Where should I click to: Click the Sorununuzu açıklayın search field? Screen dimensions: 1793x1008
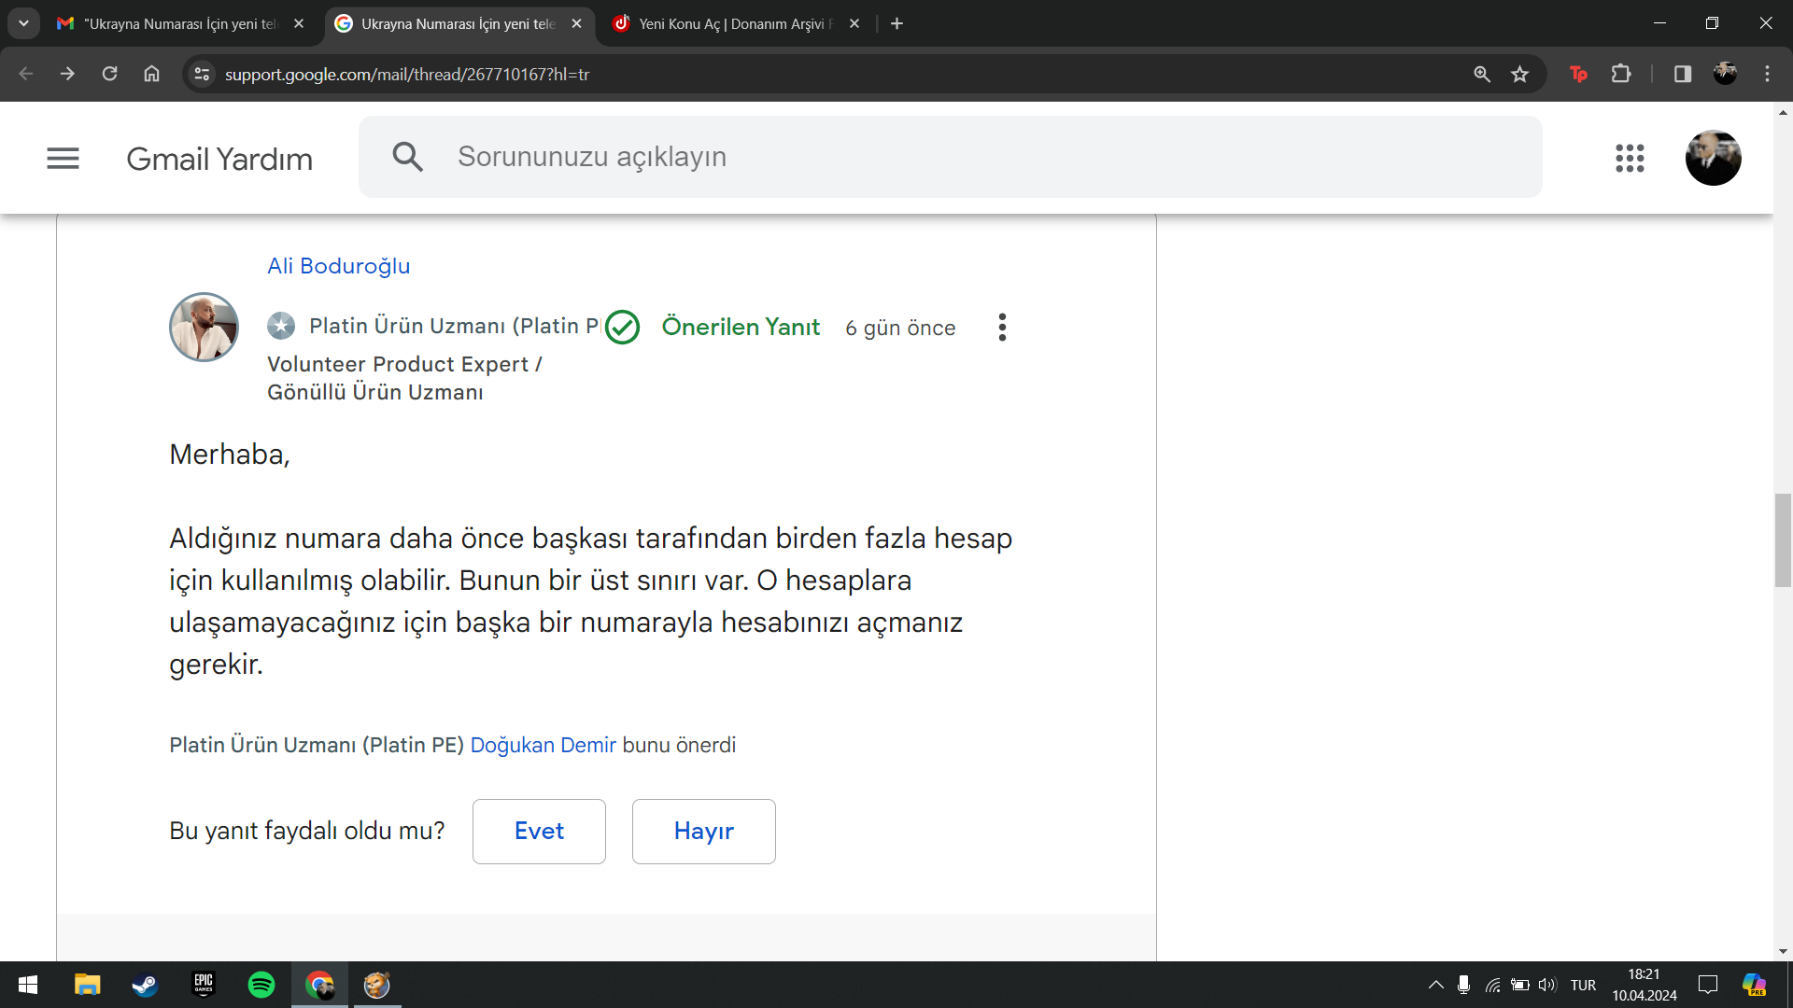934,157
